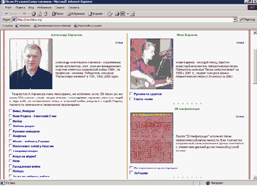Click the Refresh page toolbar icon
Image resolution: width=257 pixels, height=186 pixels.
(x=39, y=14)
